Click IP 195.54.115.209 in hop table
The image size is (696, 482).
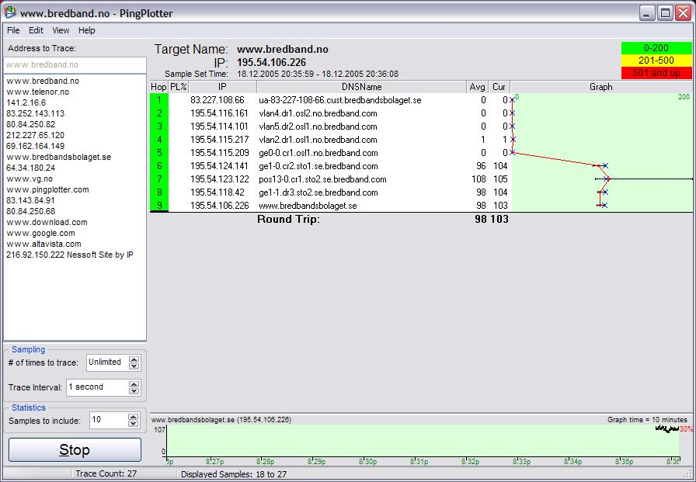click(x=220, y=153)
